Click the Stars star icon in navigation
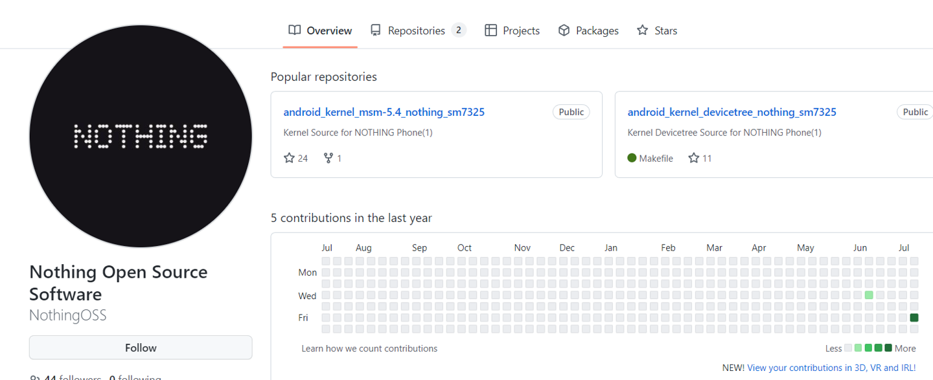933x380 pixels. (x=642, y=30)
